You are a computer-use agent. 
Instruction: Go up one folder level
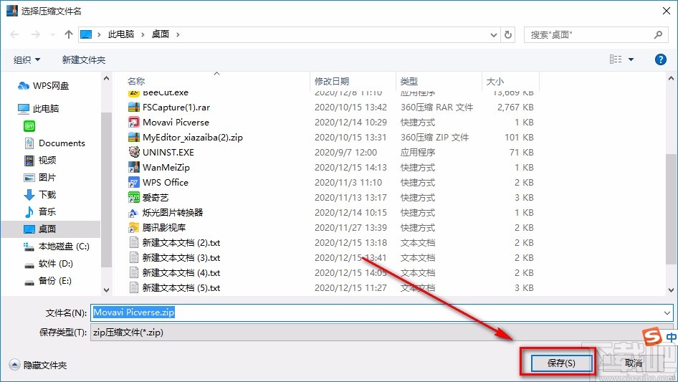(x=68, y=34)
